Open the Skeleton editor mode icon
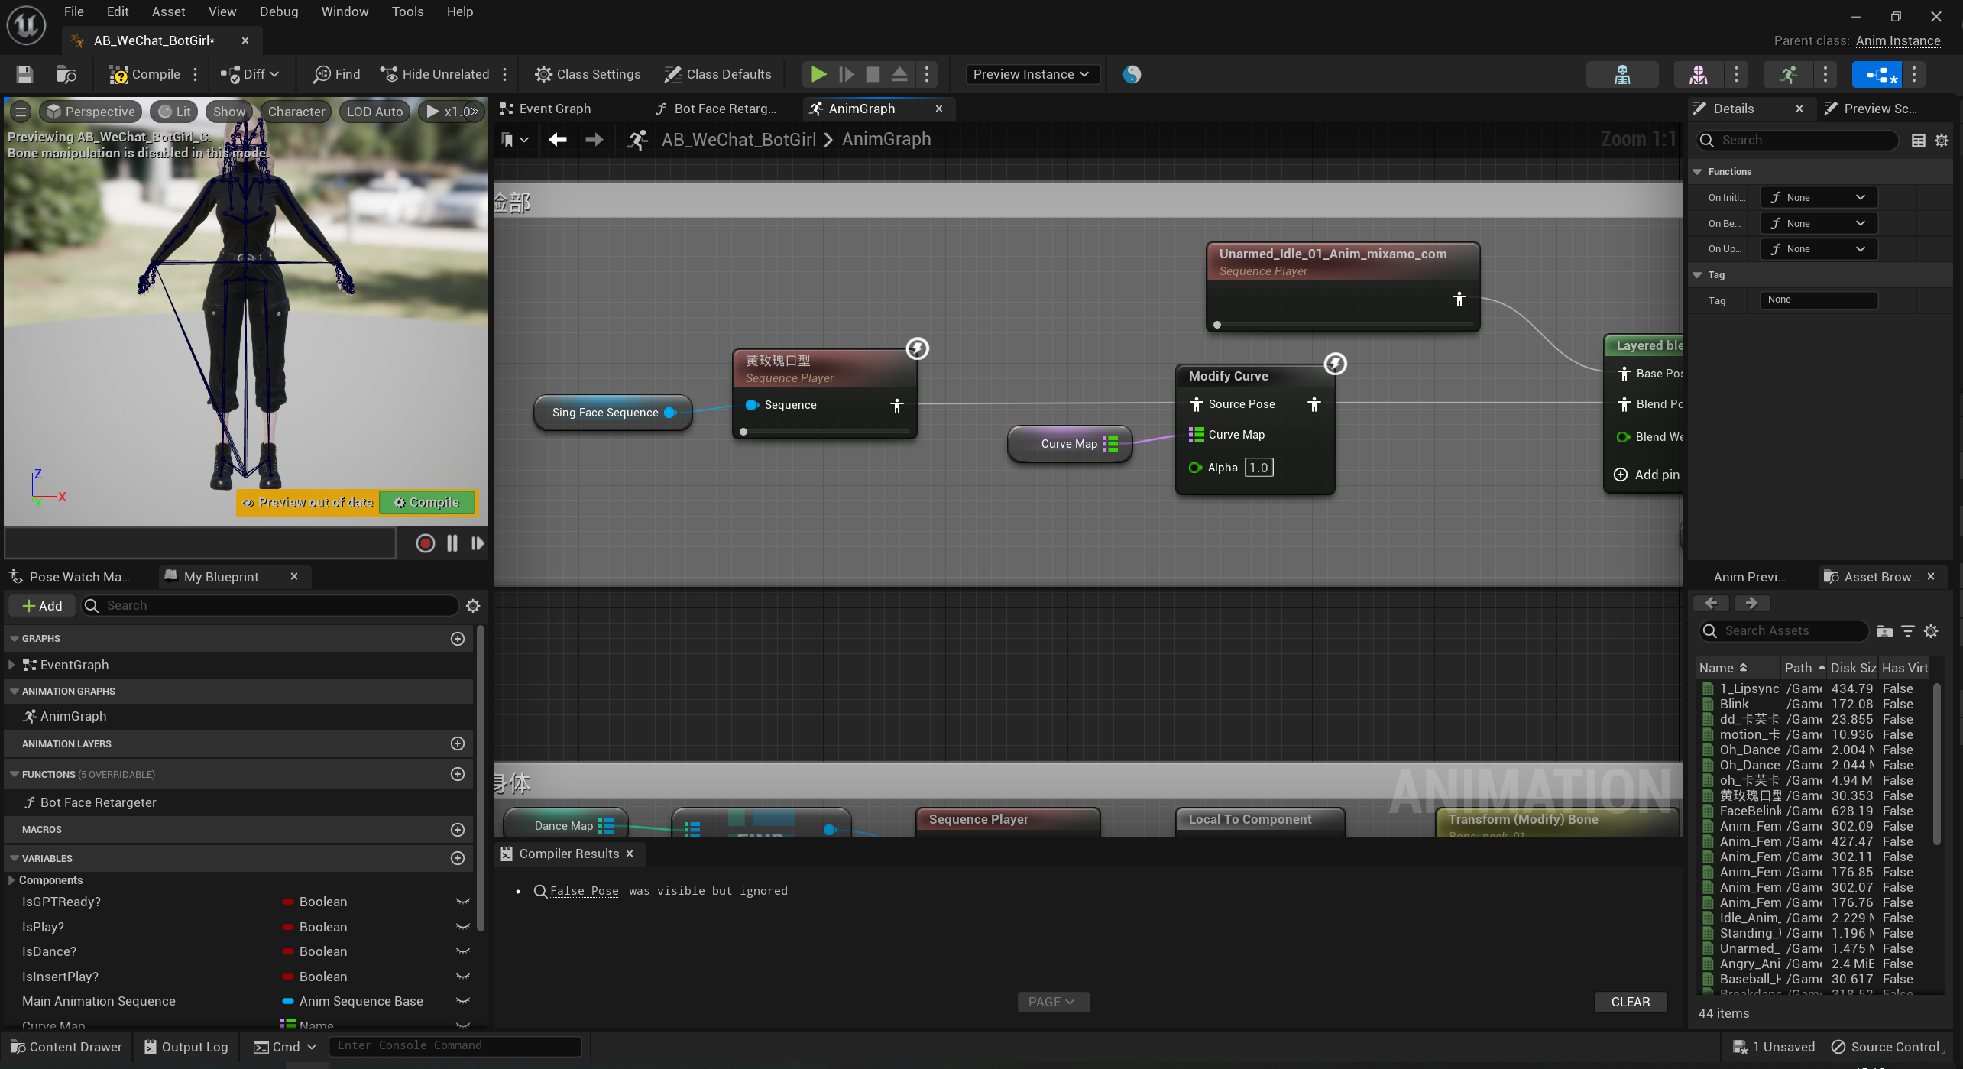The height and width of the screenshot is (1069, 1963). coord(1622,74)
